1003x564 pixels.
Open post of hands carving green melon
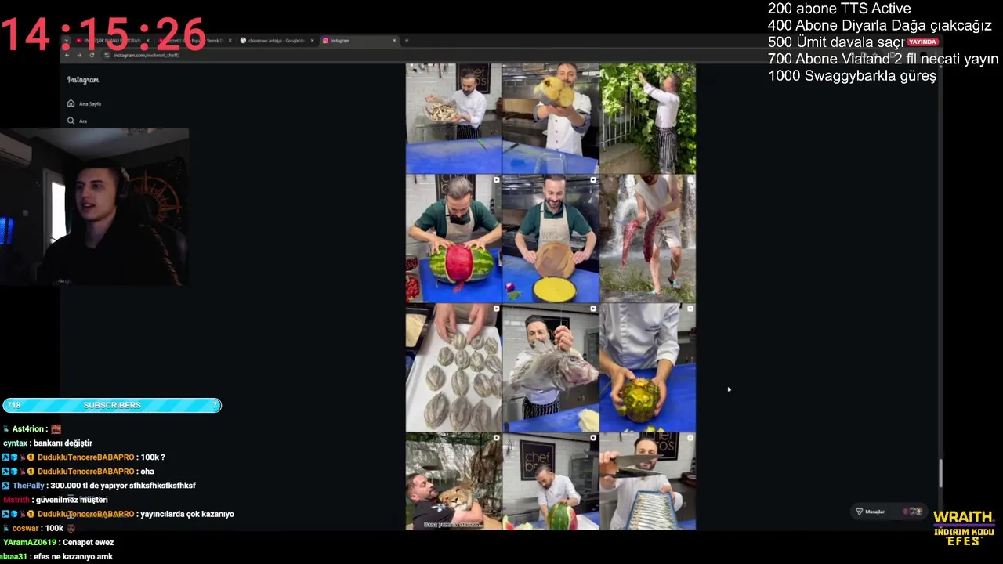pyautogui.click(x=647, y=368)
